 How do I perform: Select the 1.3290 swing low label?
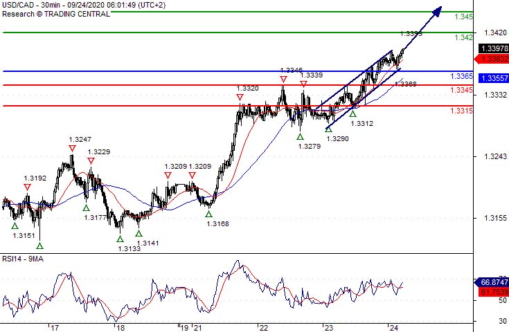coord(338,139)
